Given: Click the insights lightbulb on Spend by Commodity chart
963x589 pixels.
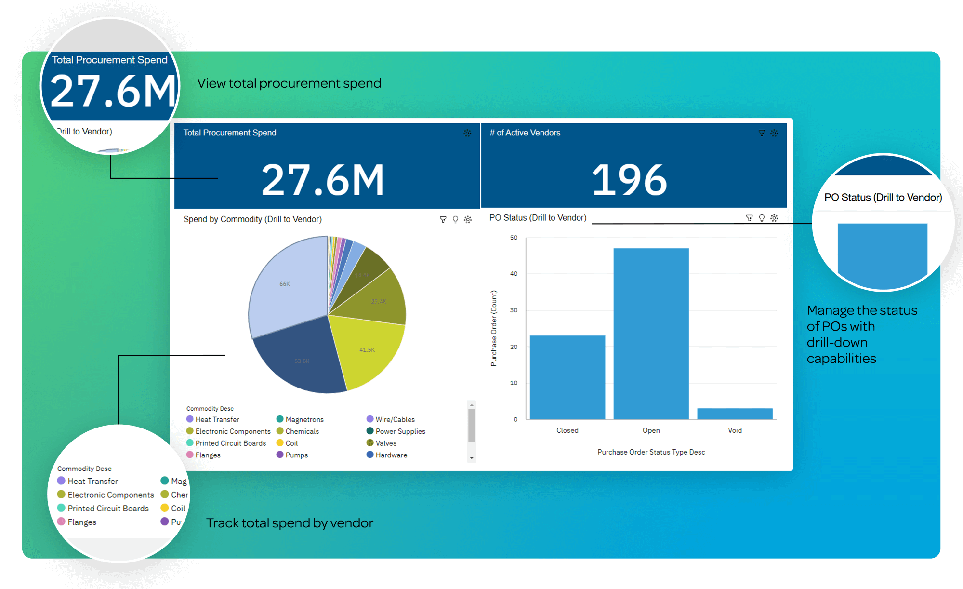Looking at the screenshot, I should [456, 219].
